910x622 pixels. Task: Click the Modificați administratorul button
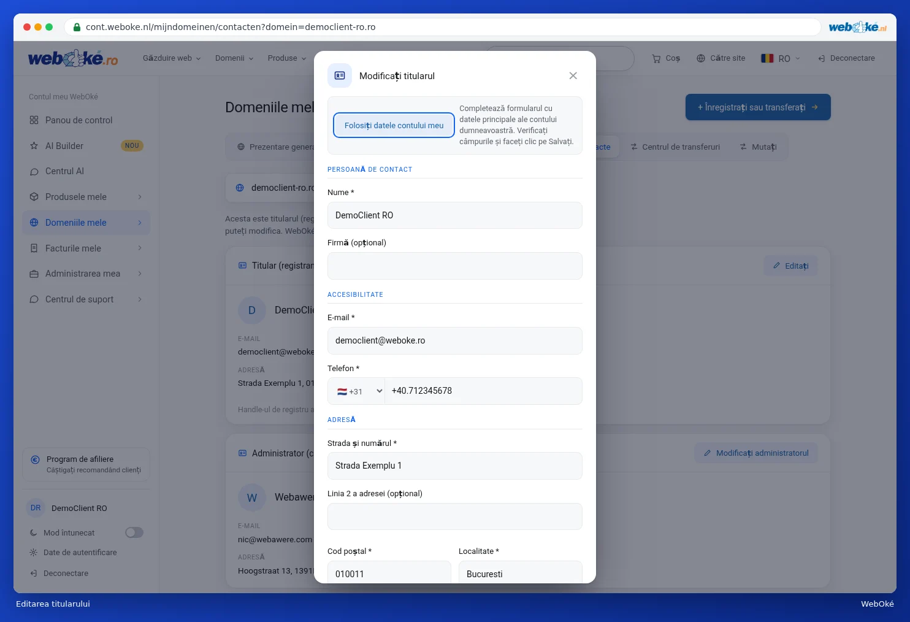coord(756,453)
